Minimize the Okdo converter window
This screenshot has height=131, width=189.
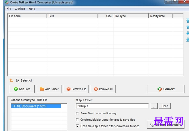coord(168,2)
